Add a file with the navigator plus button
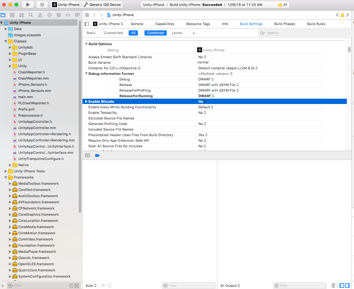Screen dimensions: 354x289 3,286
